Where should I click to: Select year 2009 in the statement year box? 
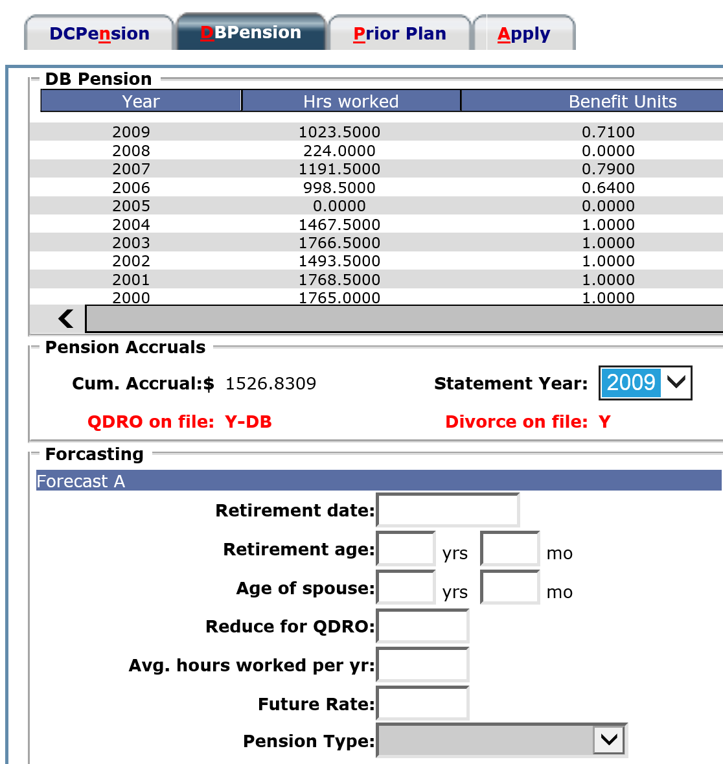tap(632, 383)
